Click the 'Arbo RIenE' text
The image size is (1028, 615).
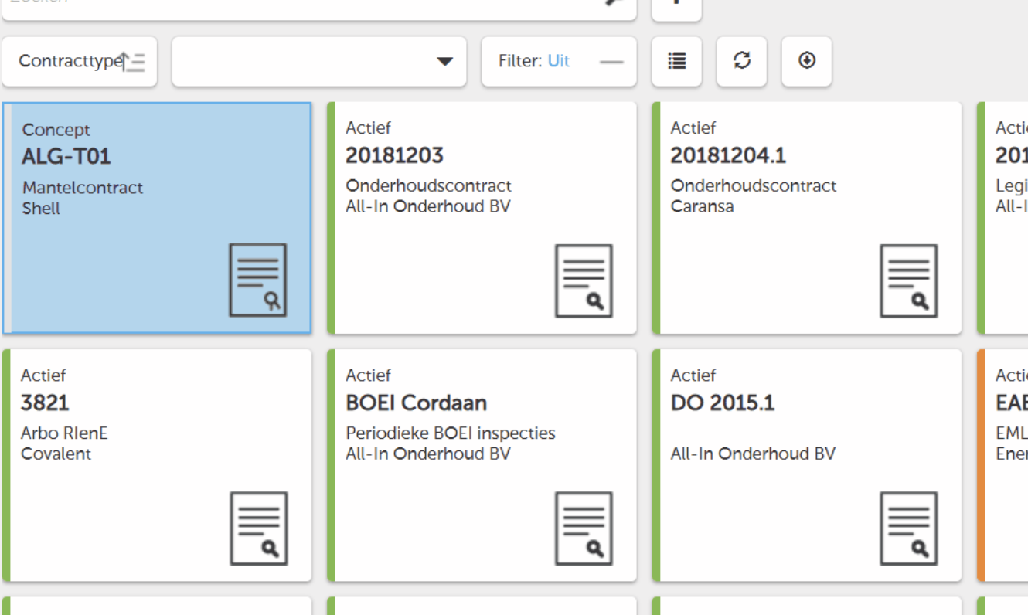pyautogui.click(x=64, y=433)
